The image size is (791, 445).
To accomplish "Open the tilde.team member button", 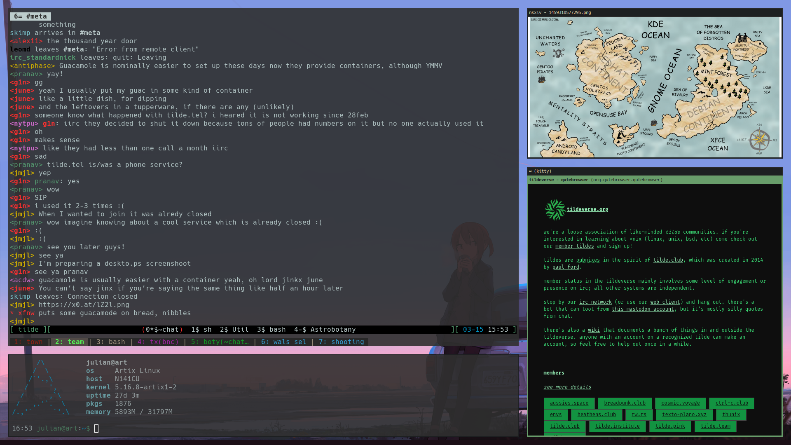I will click(715, 426).
